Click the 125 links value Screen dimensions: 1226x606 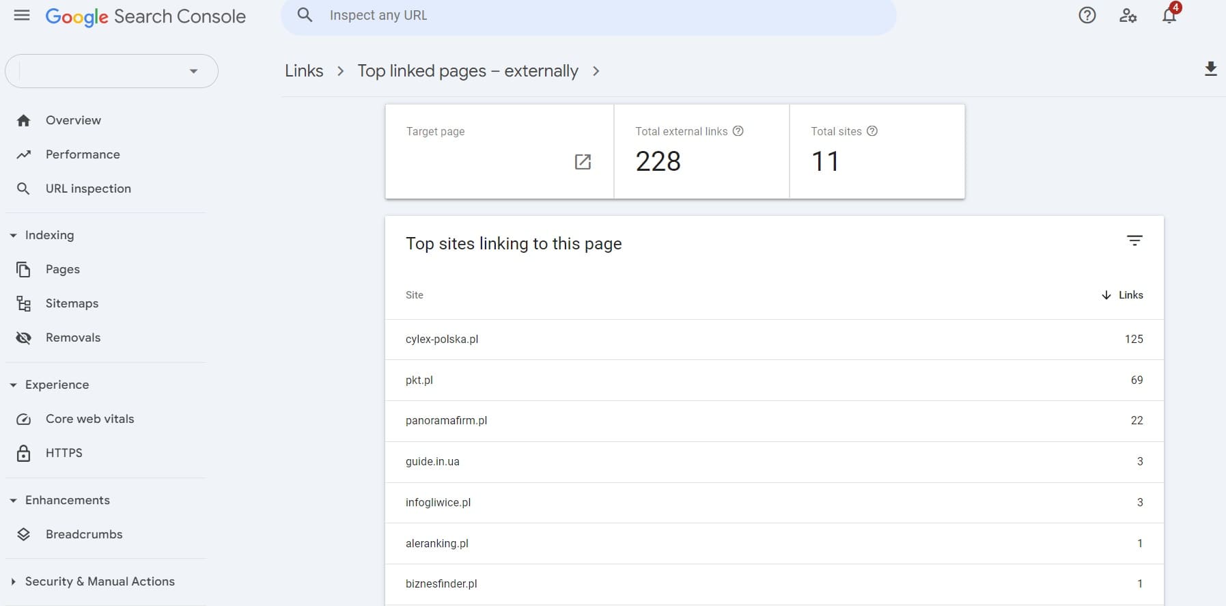pos(1134,339)
